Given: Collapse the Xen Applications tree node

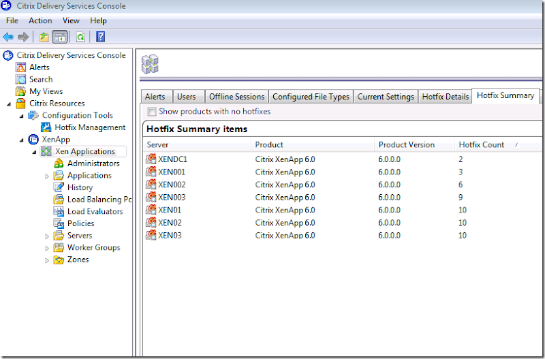Looking at the screenshot, I should 35,152.
